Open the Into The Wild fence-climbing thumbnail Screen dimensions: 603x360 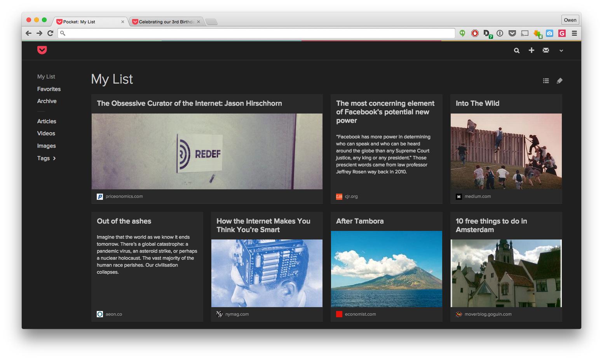coord(506,151)
